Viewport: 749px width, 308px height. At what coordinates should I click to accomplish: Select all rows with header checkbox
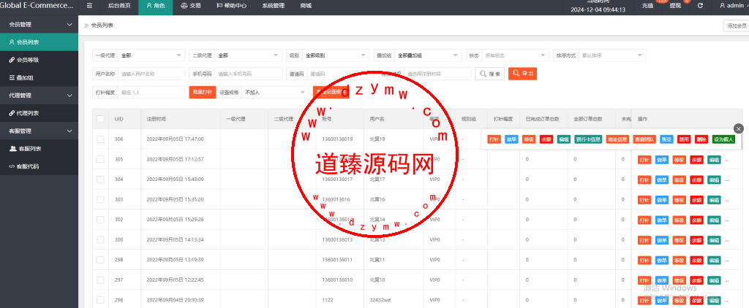click(x=100, y=119)
